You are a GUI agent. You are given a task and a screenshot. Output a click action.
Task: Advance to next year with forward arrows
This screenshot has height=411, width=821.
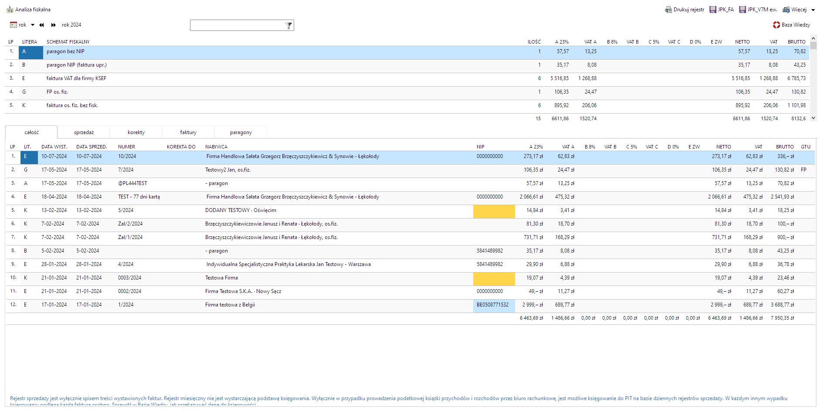53,25
